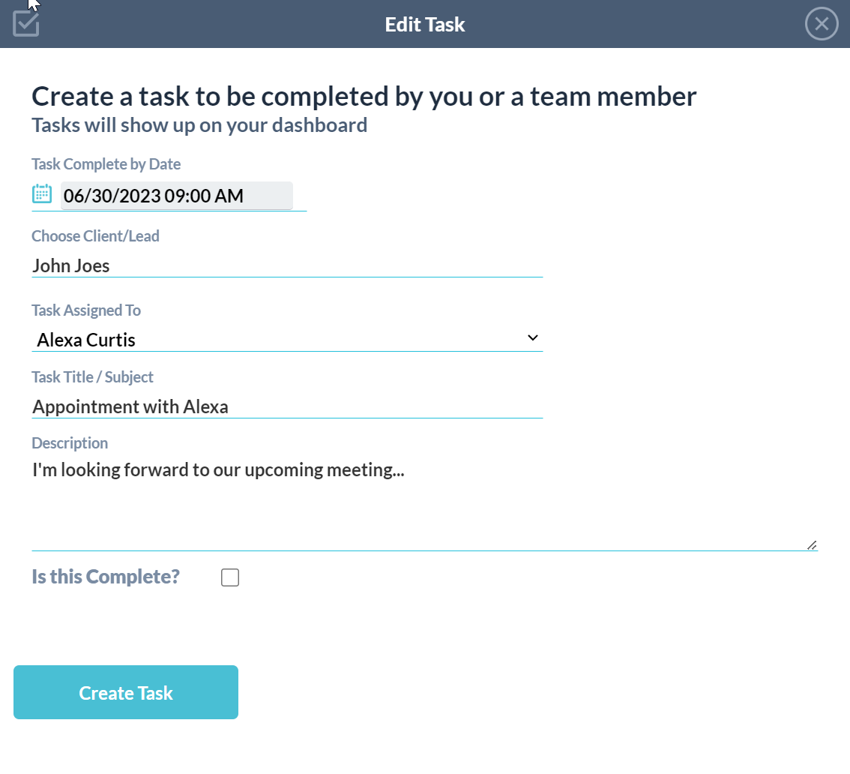Click the 06/30/2023 09:00 AM date field
This screenshot has height=774, width=850.
(176, 196)
